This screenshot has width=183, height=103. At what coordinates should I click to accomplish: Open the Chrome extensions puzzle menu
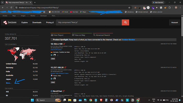tap(170, 8)
